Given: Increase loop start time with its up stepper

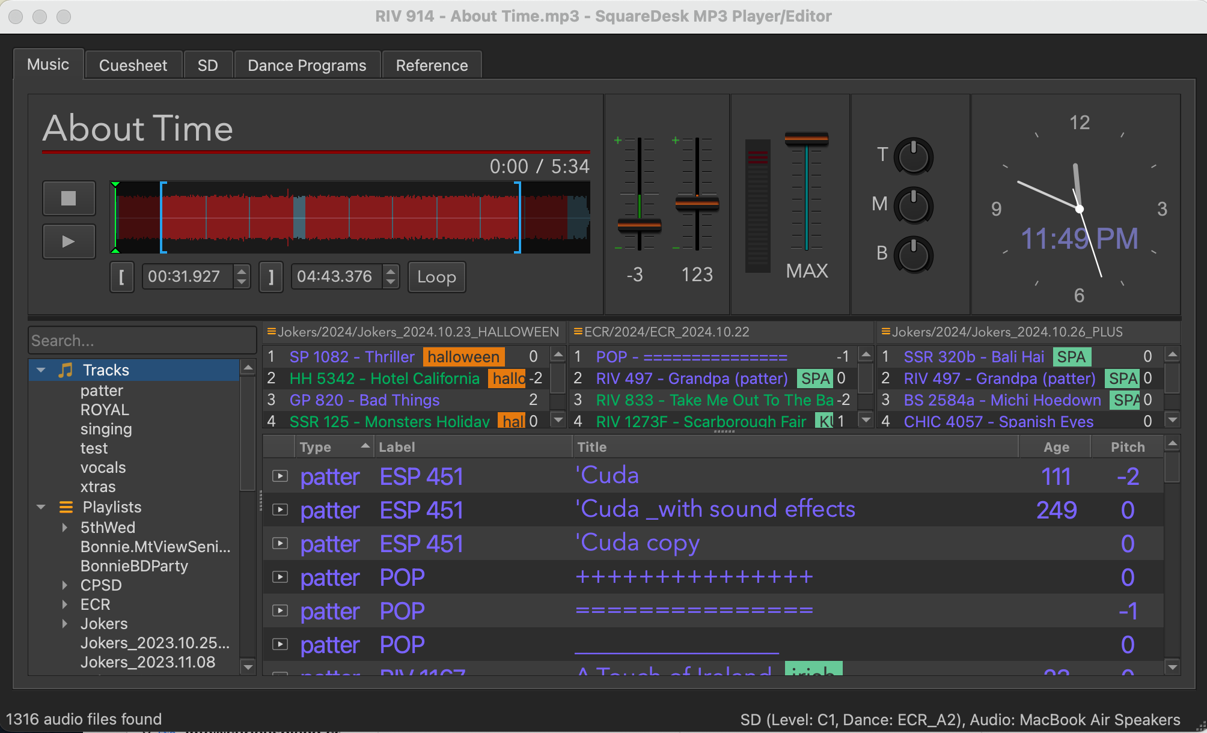Looking at the screenshot, I should tap(241, 271).
